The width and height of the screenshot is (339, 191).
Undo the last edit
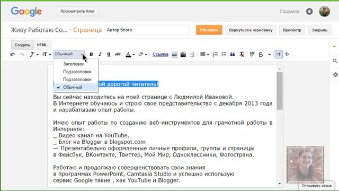(13, 54)
